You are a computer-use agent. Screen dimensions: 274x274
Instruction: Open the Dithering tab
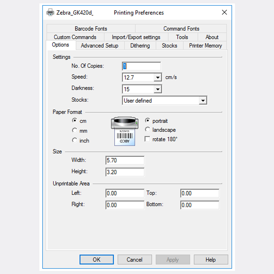pyautogui.click(x=140, y=46)
